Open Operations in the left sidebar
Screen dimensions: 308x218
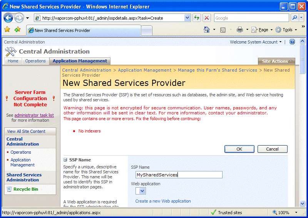pos(21,152)
